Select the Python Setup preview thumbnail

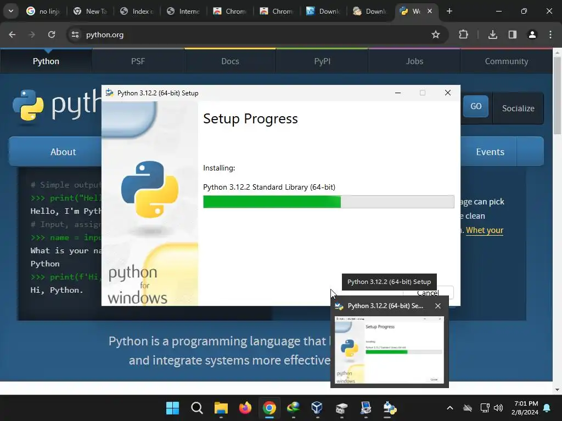389,350
